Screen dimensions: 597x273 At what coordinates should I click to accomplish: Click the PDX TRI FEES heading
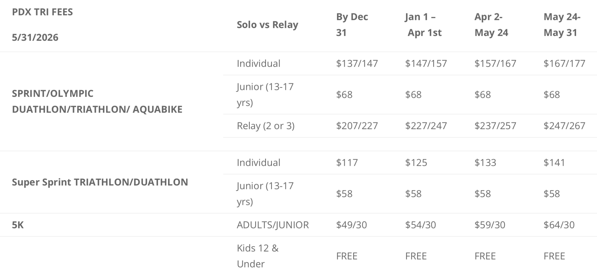(42, 12)
